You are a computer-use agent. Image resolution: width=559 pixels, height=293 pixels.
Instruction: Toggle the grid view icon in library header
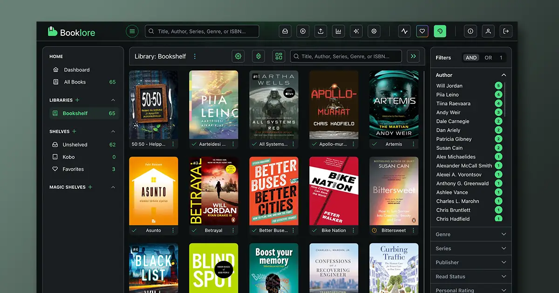point(279,56)
